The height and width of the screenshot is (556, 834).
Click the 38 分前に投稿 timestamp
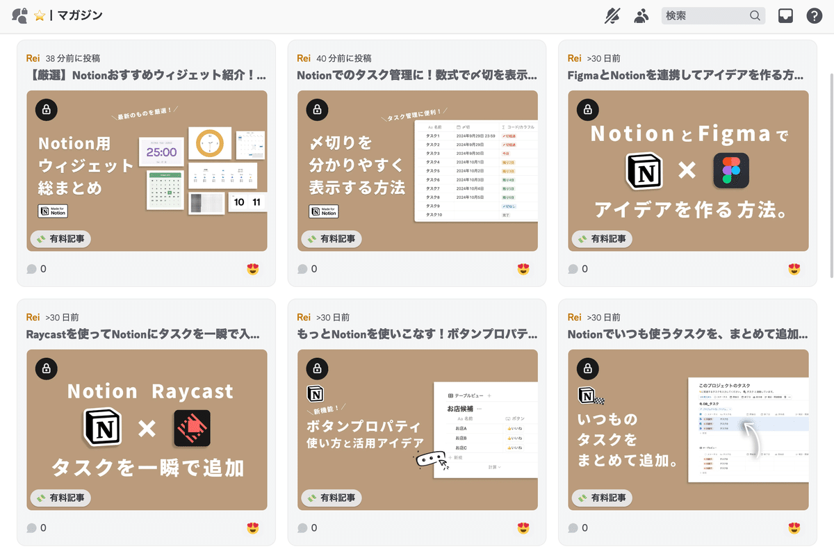coord(73,58)
